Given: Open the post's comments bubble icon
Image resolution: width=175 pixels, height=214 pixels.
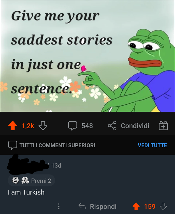Looking at the screenshot, I should pyautogui.click(x=72, y=126).
